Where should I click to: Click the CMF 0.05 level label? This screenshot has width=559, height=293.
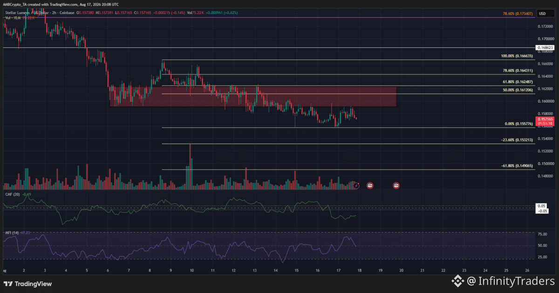click(x=541, y=206)
